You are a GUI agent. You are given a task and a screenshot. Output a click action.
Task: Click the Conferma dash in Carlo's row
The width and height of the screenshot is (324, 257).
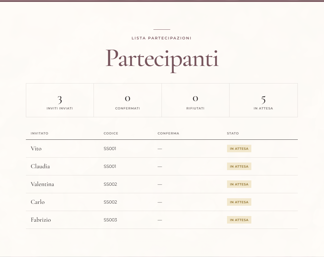(160, 202)
